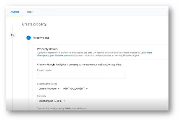Open the British Pound currency dropdown

(x=52, y=101)
